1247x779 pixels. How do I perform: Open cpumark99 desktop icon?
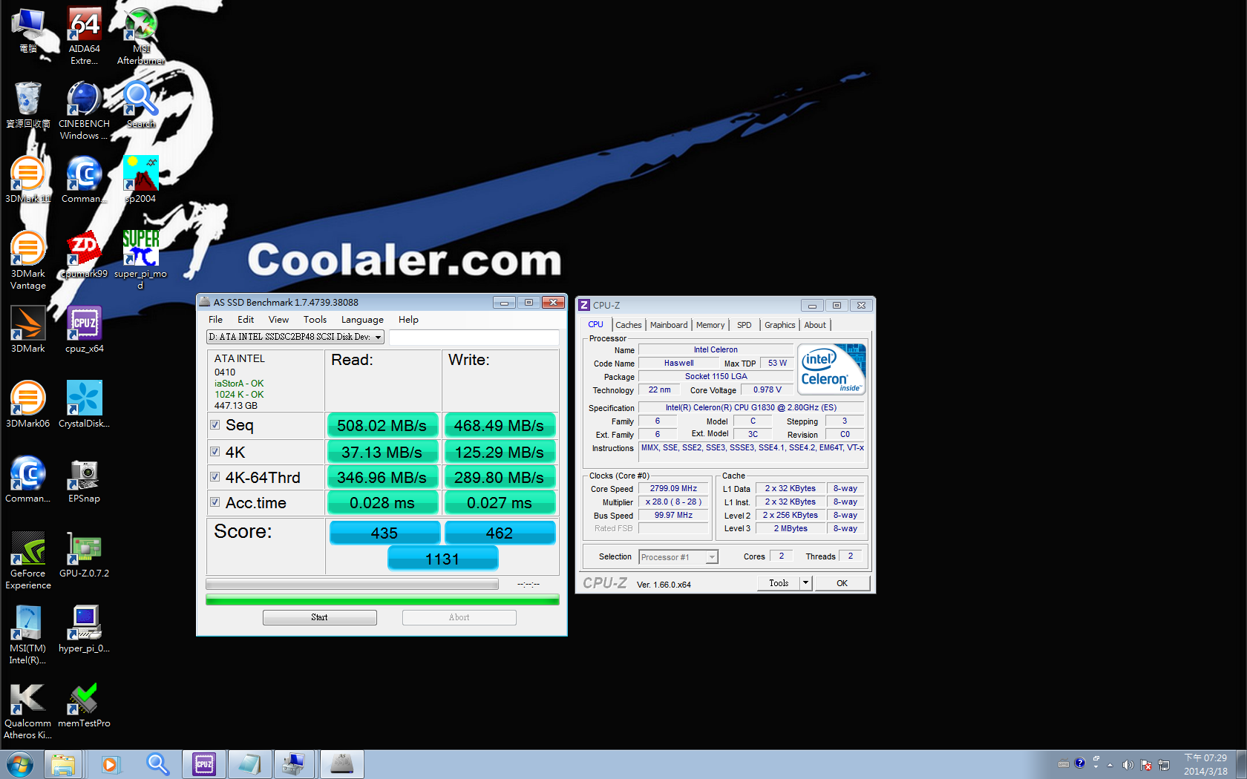point(84,254)
